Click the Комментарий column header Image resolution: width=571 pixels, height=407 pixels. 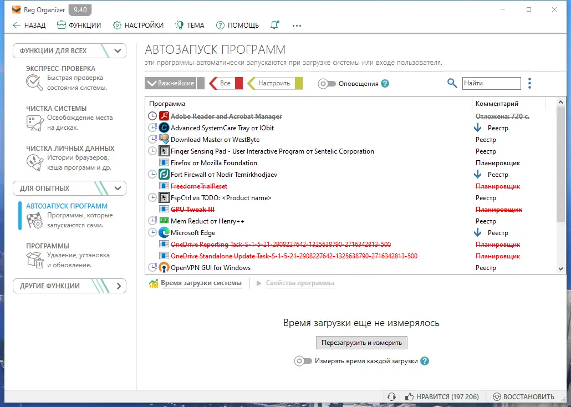(x=509, y=104)
